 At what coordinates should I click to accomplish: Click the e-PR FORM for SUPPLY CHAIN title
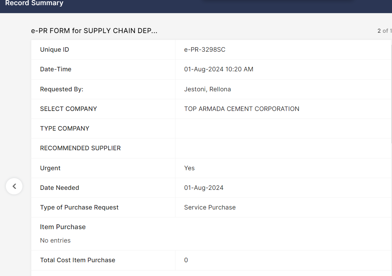[x=94, y=31]
